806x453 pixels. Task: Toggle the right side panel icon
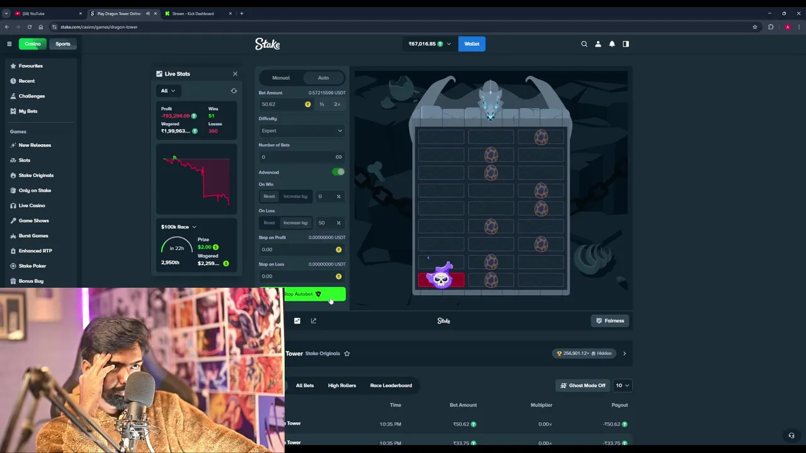[626, 44]
